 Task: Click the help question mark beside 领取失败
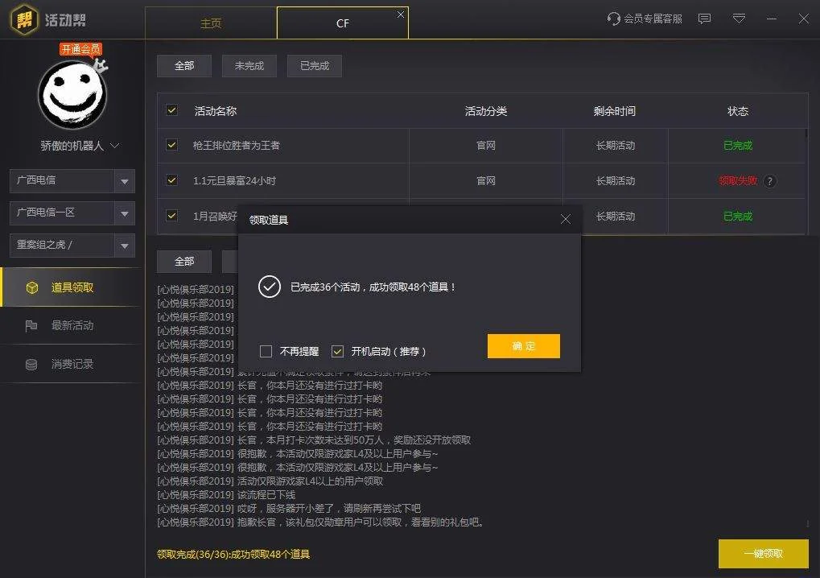pyautogui.click(x=770, y=181)
